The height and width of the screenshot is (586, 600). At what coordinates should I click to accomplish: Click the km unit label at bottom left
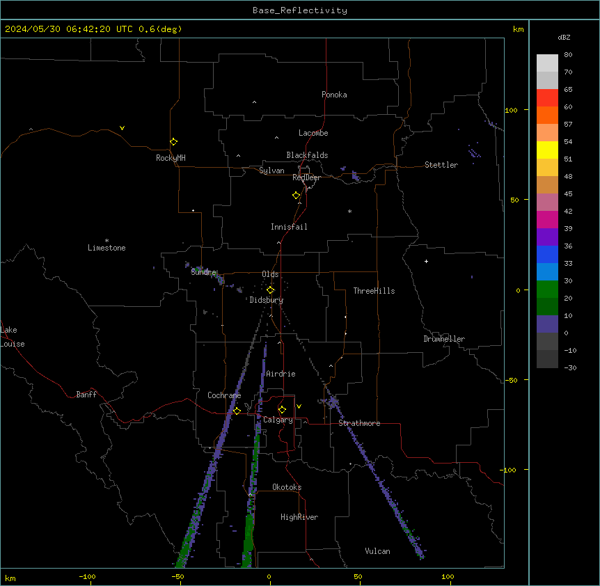[10, 578]
